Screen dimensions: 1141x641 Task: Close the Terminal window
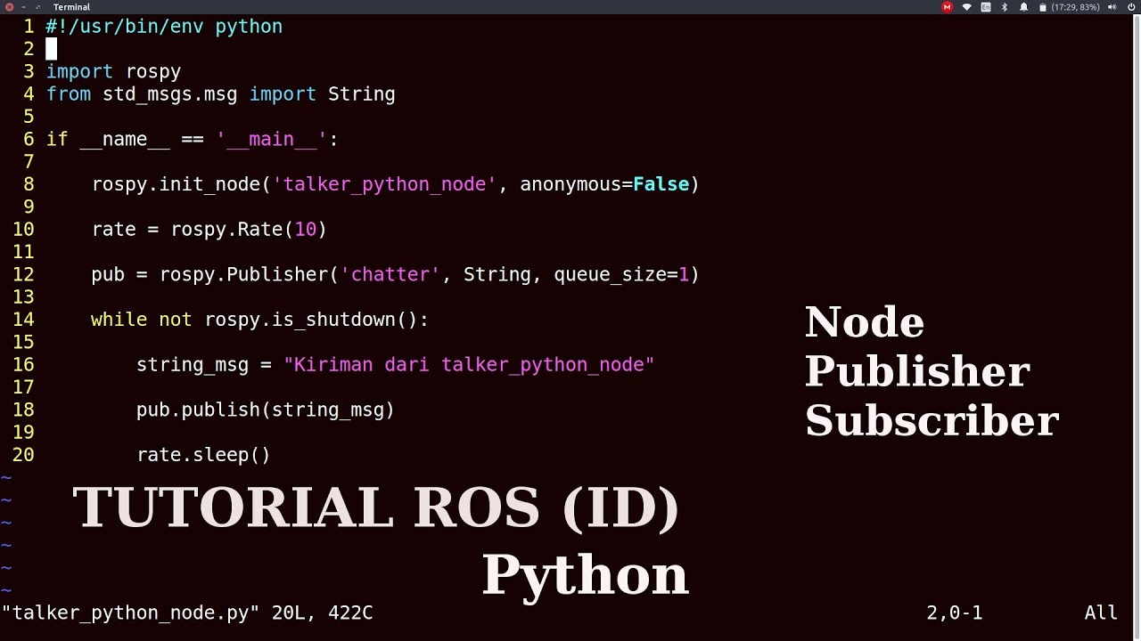pos(9,7)
